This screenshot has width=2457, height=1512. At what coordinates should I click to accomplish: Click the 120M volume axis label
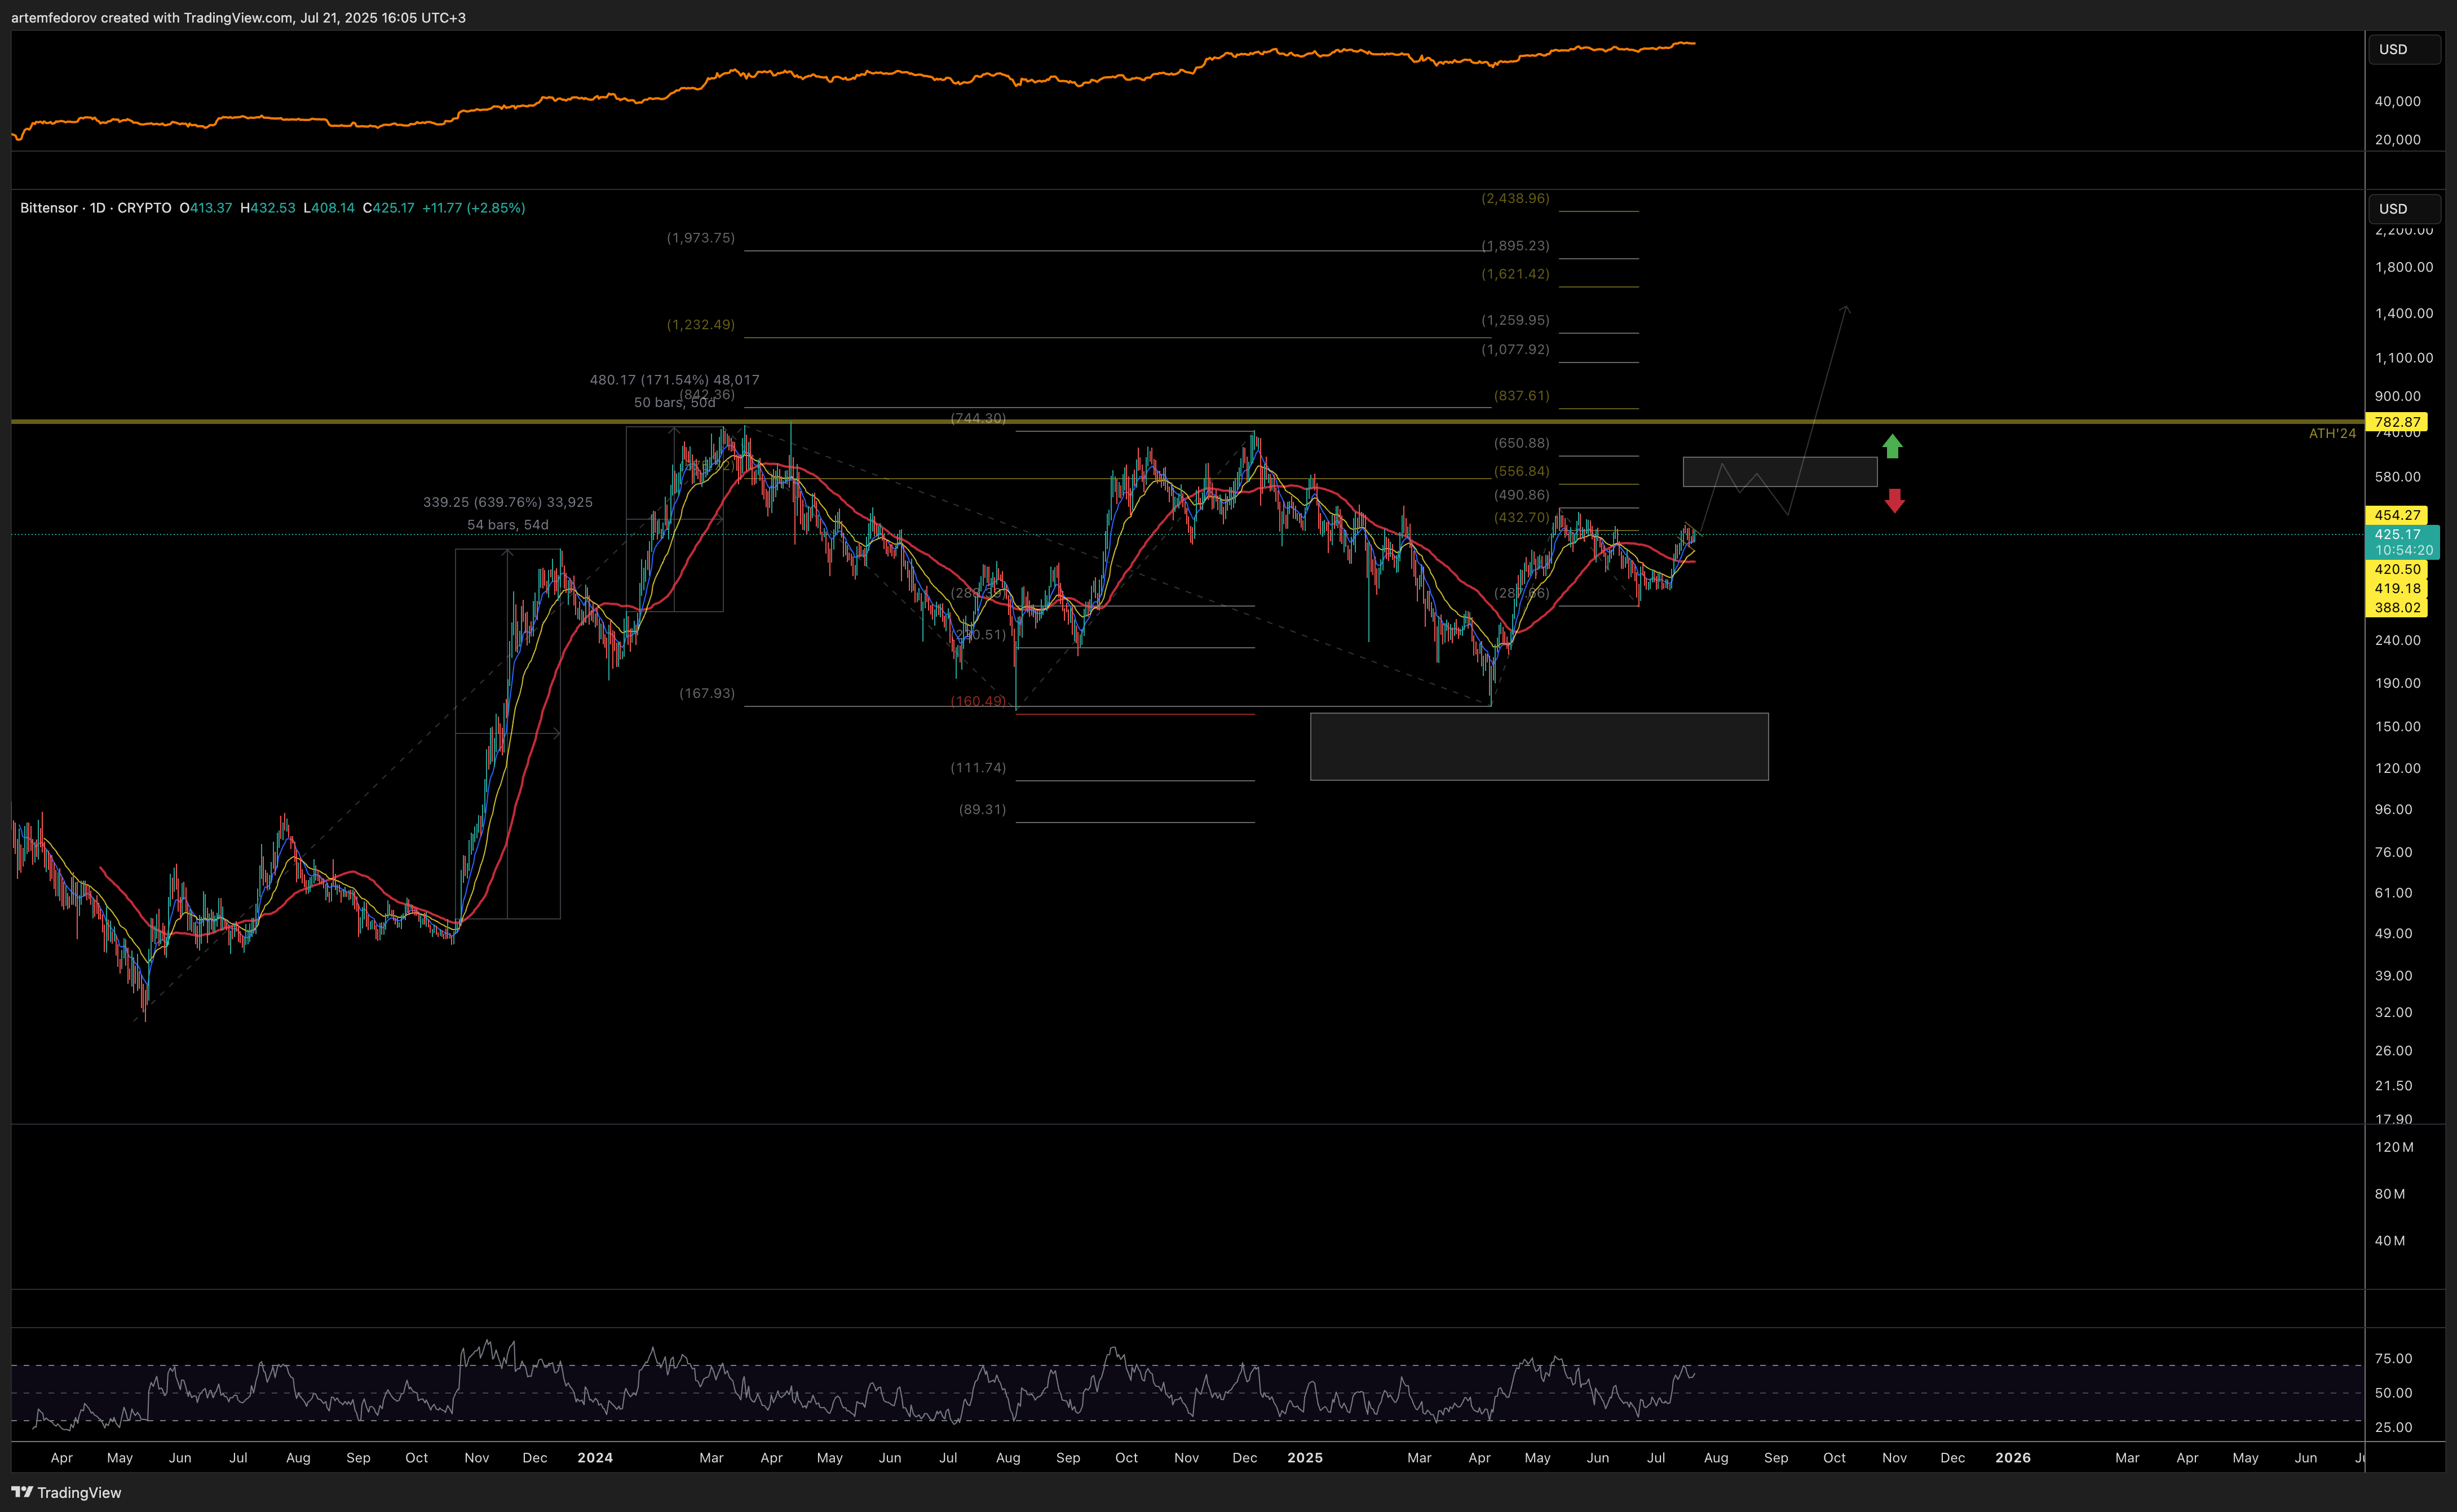2394,1147
